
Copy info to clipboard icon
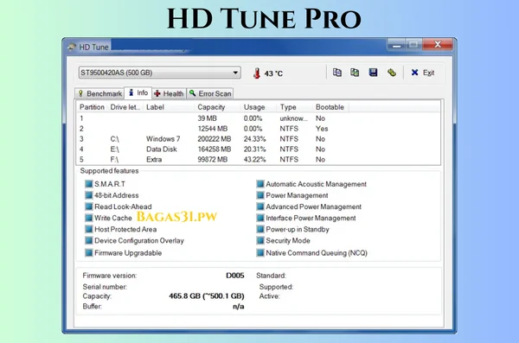coord(337,73)
